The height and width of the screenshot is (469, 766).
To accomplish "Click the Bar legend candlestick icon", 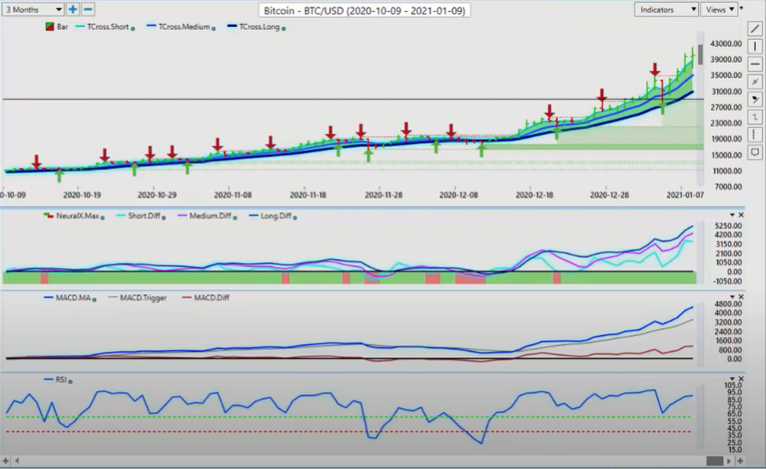I will point(49,27).
